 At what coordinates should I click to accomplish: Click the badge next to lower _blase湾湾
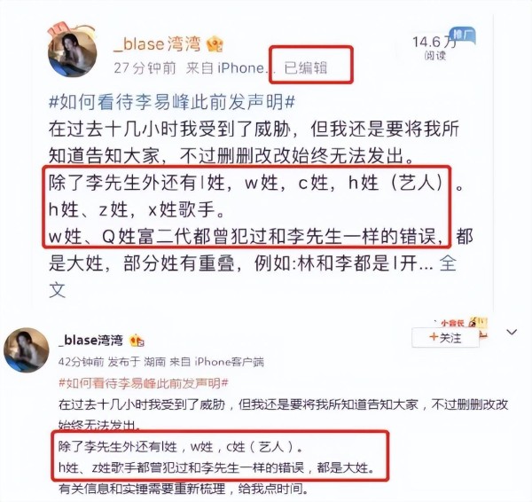(x=137, y=341)
